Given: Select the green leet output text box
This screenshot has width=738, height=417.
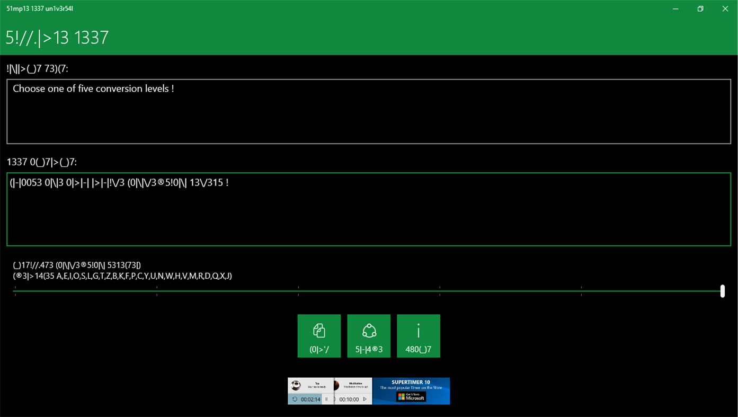Looking at the screenshot, I should [368, 209].
